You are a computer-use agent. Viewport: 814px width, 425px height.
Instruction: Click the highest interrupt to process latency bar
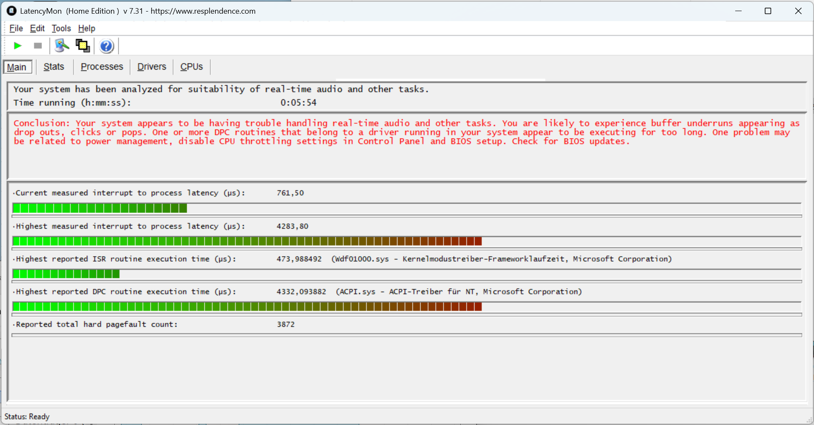pyautogui.click(x=407, y=241)
